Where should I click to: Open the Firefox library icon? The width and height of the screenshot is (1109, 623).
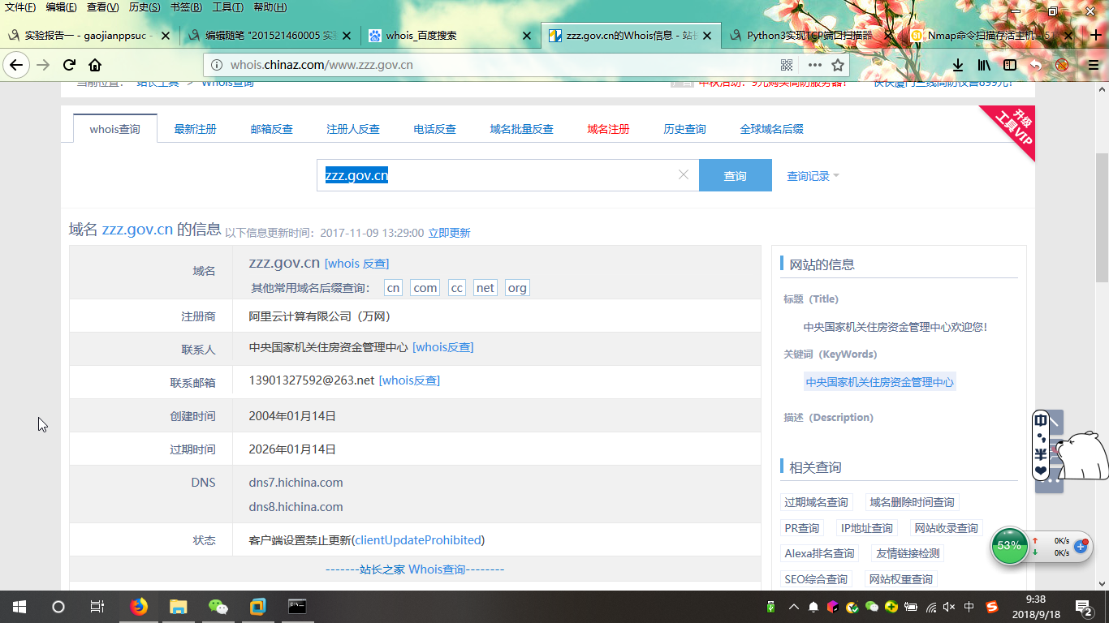(984, 65)
